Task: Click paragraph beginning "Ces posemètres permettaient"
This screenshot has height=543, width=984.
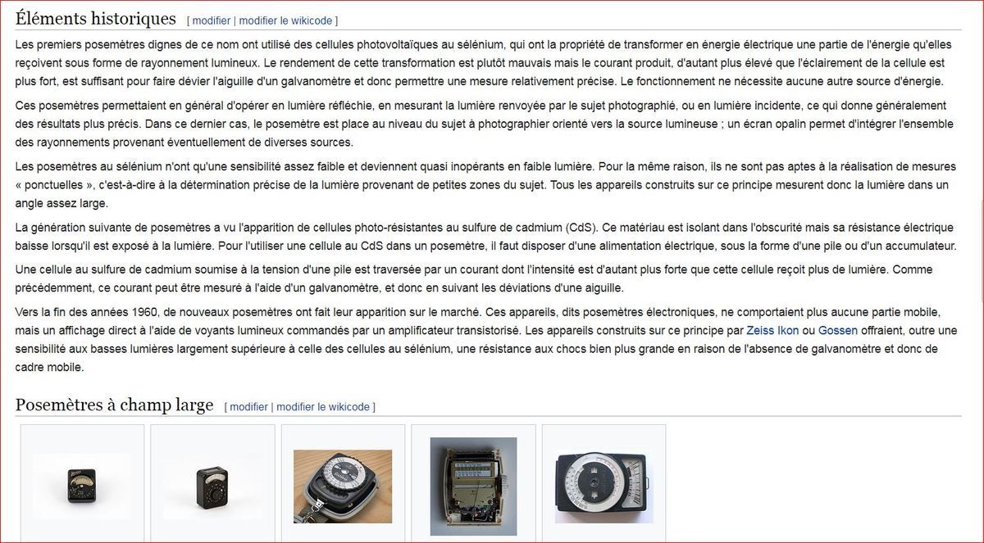Action: (x=484, y=124)
